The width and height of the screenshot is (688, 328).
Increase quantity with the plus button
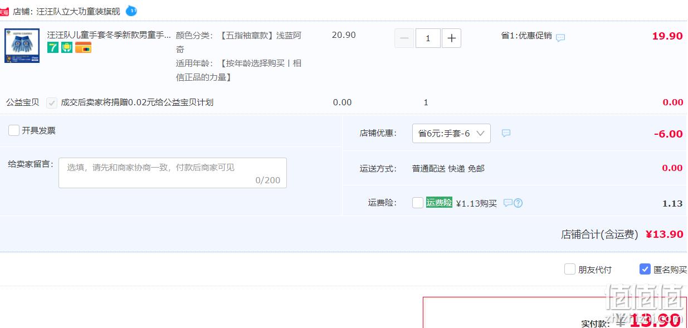tap(451, 38)
